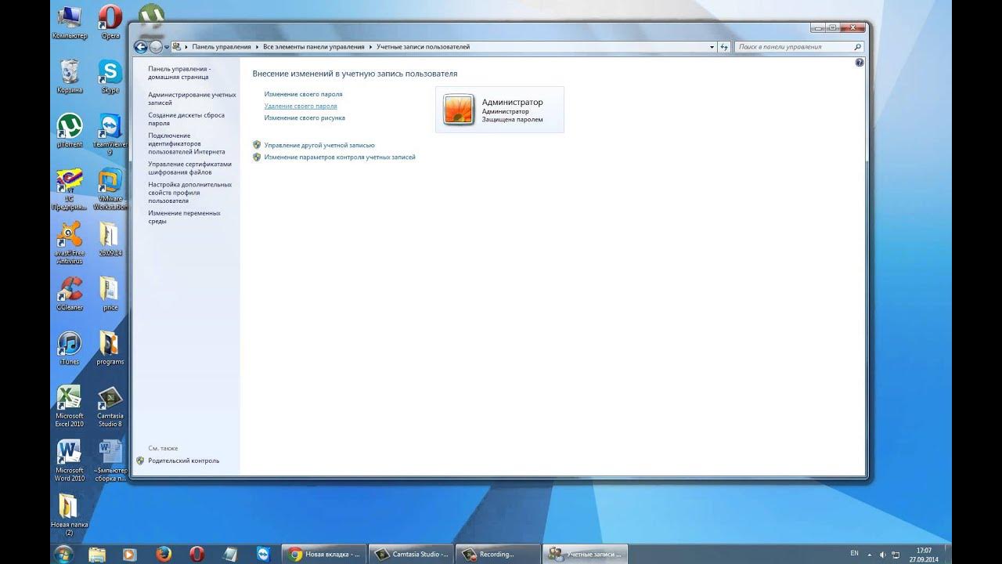The width and height of the screenshot is (1002, 564).
Task: Launch CCleaner from the desktop
Action: [x=69, y=295]
